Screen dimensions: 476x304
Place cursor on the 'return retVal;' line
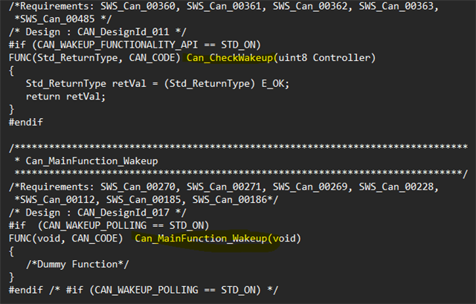click(65, 97)
